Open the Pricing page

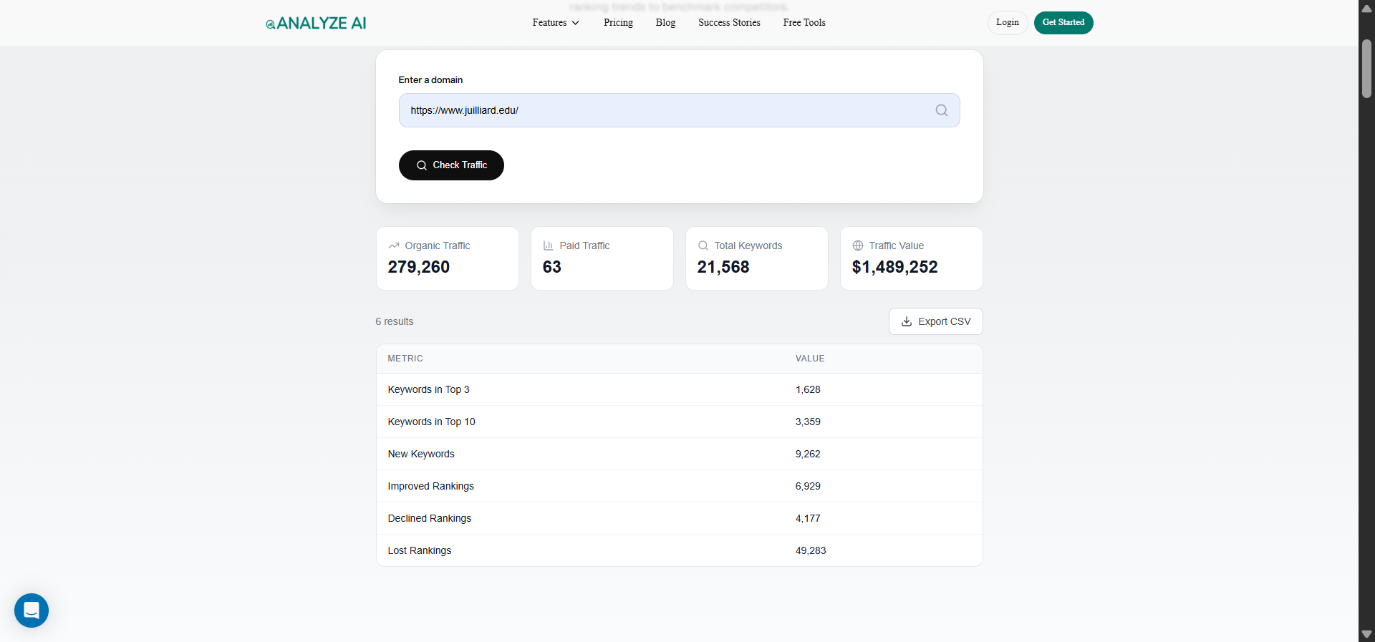point(618,23)
